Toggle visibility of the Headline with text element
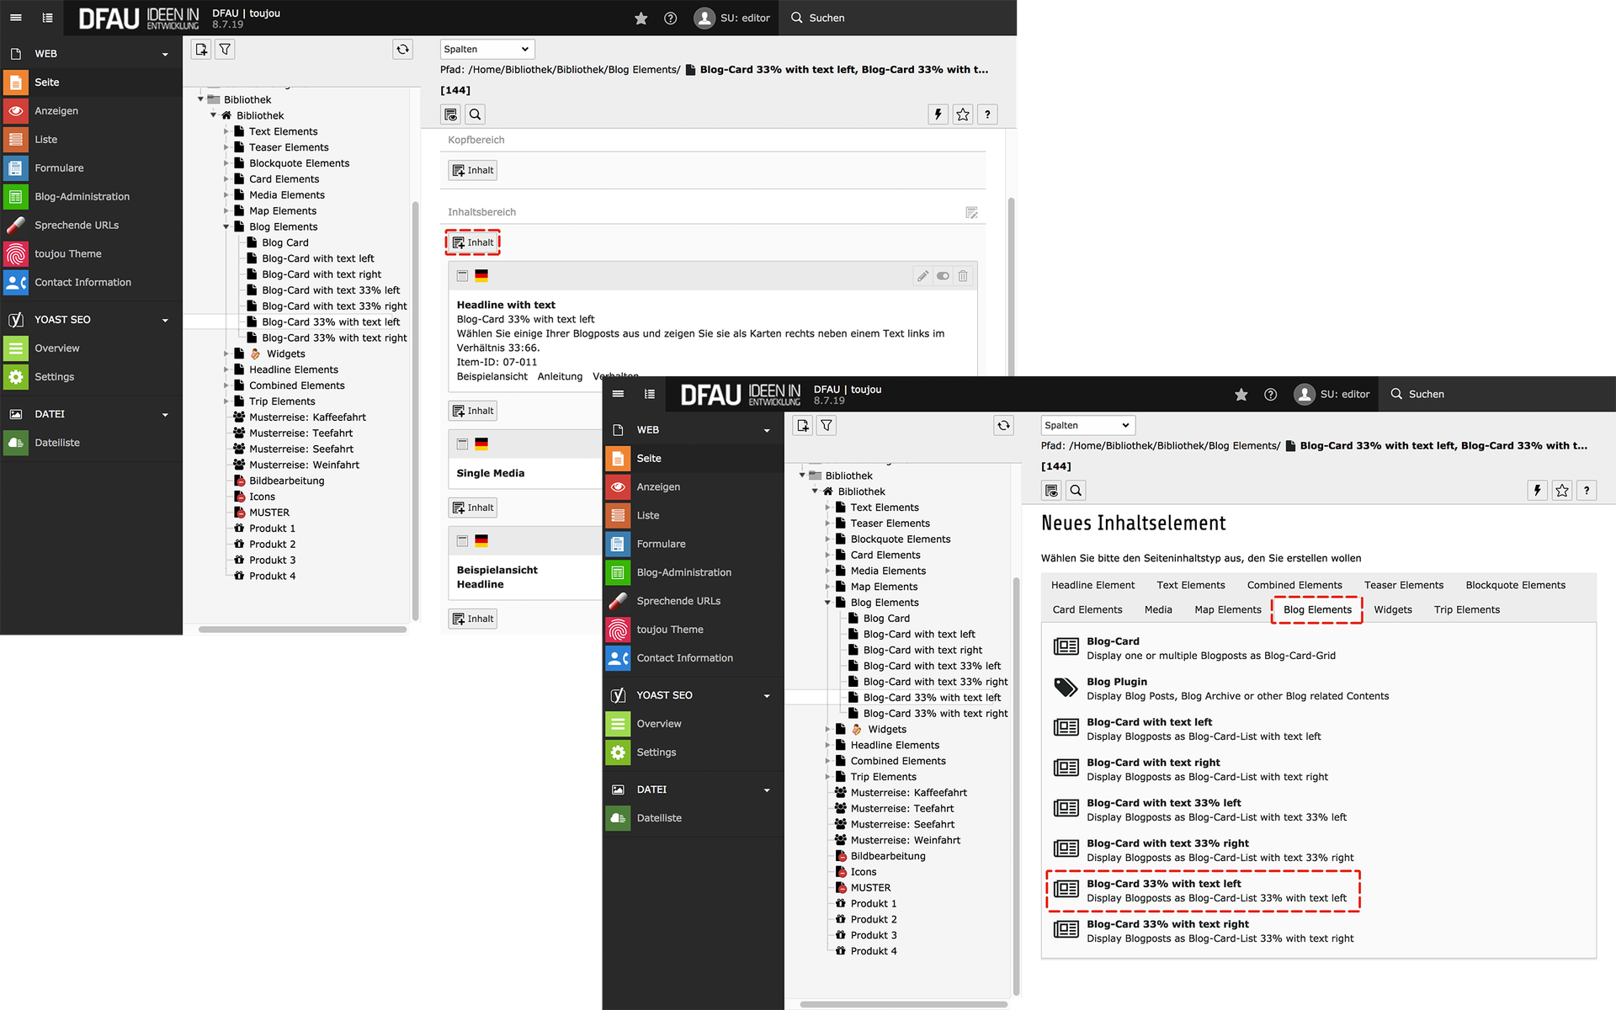 (x=943, y=276)
